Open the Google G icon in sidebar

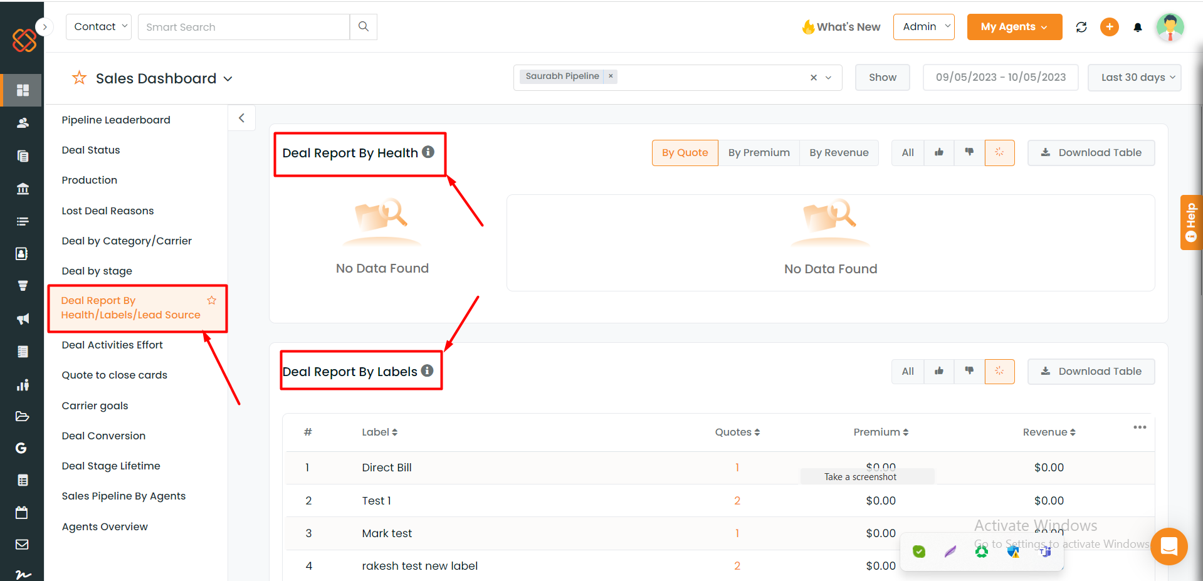pos(21,448)
